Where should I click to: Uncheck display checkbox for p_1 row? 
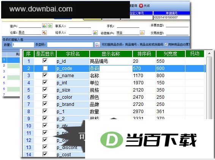tap(45, 111)
